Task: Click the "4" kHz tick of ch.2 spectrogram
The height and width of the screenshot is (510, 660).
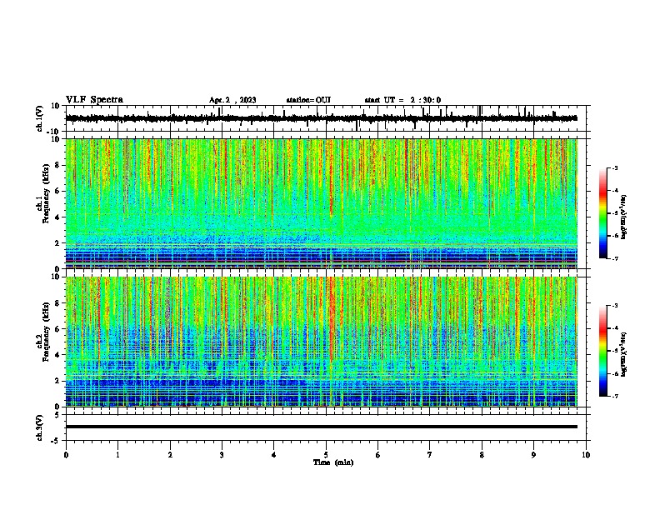Action: pos(58,355)
